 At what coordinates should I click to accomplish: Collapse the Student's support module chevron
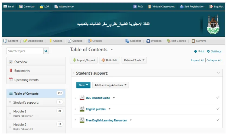coord(218,73)
